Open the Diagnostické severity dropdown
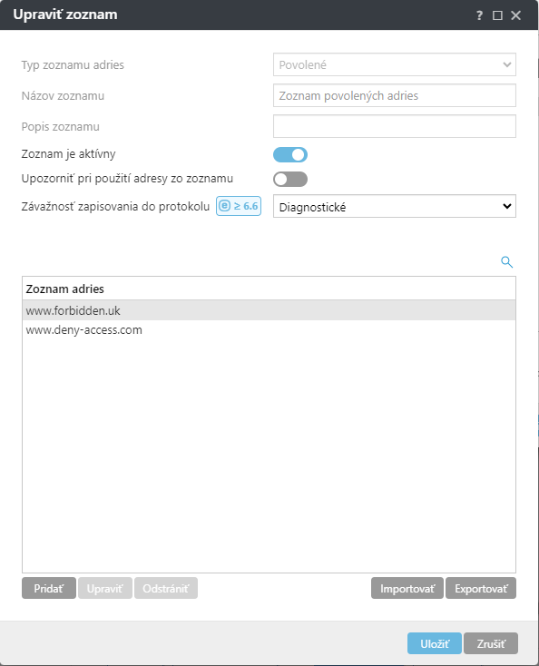Image resolution: width=539 pixels, height=666 pixels. (x=395, y=207)
